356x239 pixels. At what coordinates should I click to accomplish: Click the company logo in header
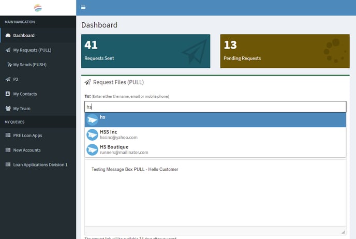pos(38,8)
